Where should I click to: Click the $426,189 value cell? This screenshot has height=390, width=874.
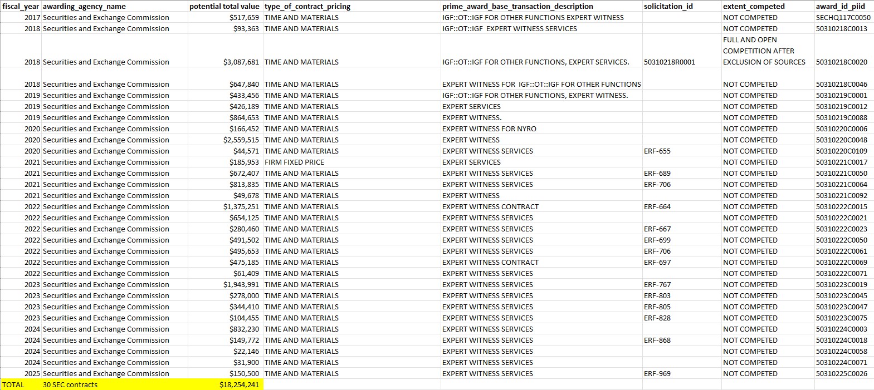225,106
